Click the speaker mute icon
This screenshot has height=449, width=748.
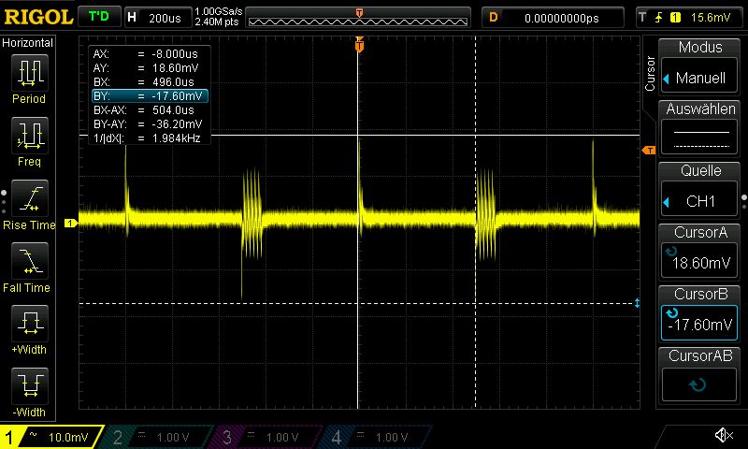tap(723, 436)
